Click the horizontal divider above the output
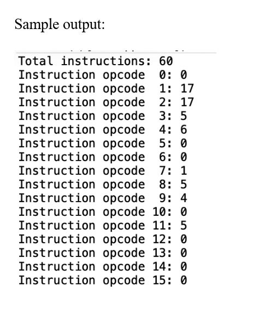Image resolution: width=259 pixels, height=320 pixels. pos(115,53)
